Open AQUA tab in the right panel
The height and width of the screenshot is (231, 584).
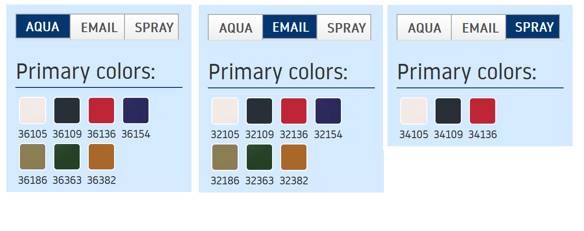click(424, 27)
